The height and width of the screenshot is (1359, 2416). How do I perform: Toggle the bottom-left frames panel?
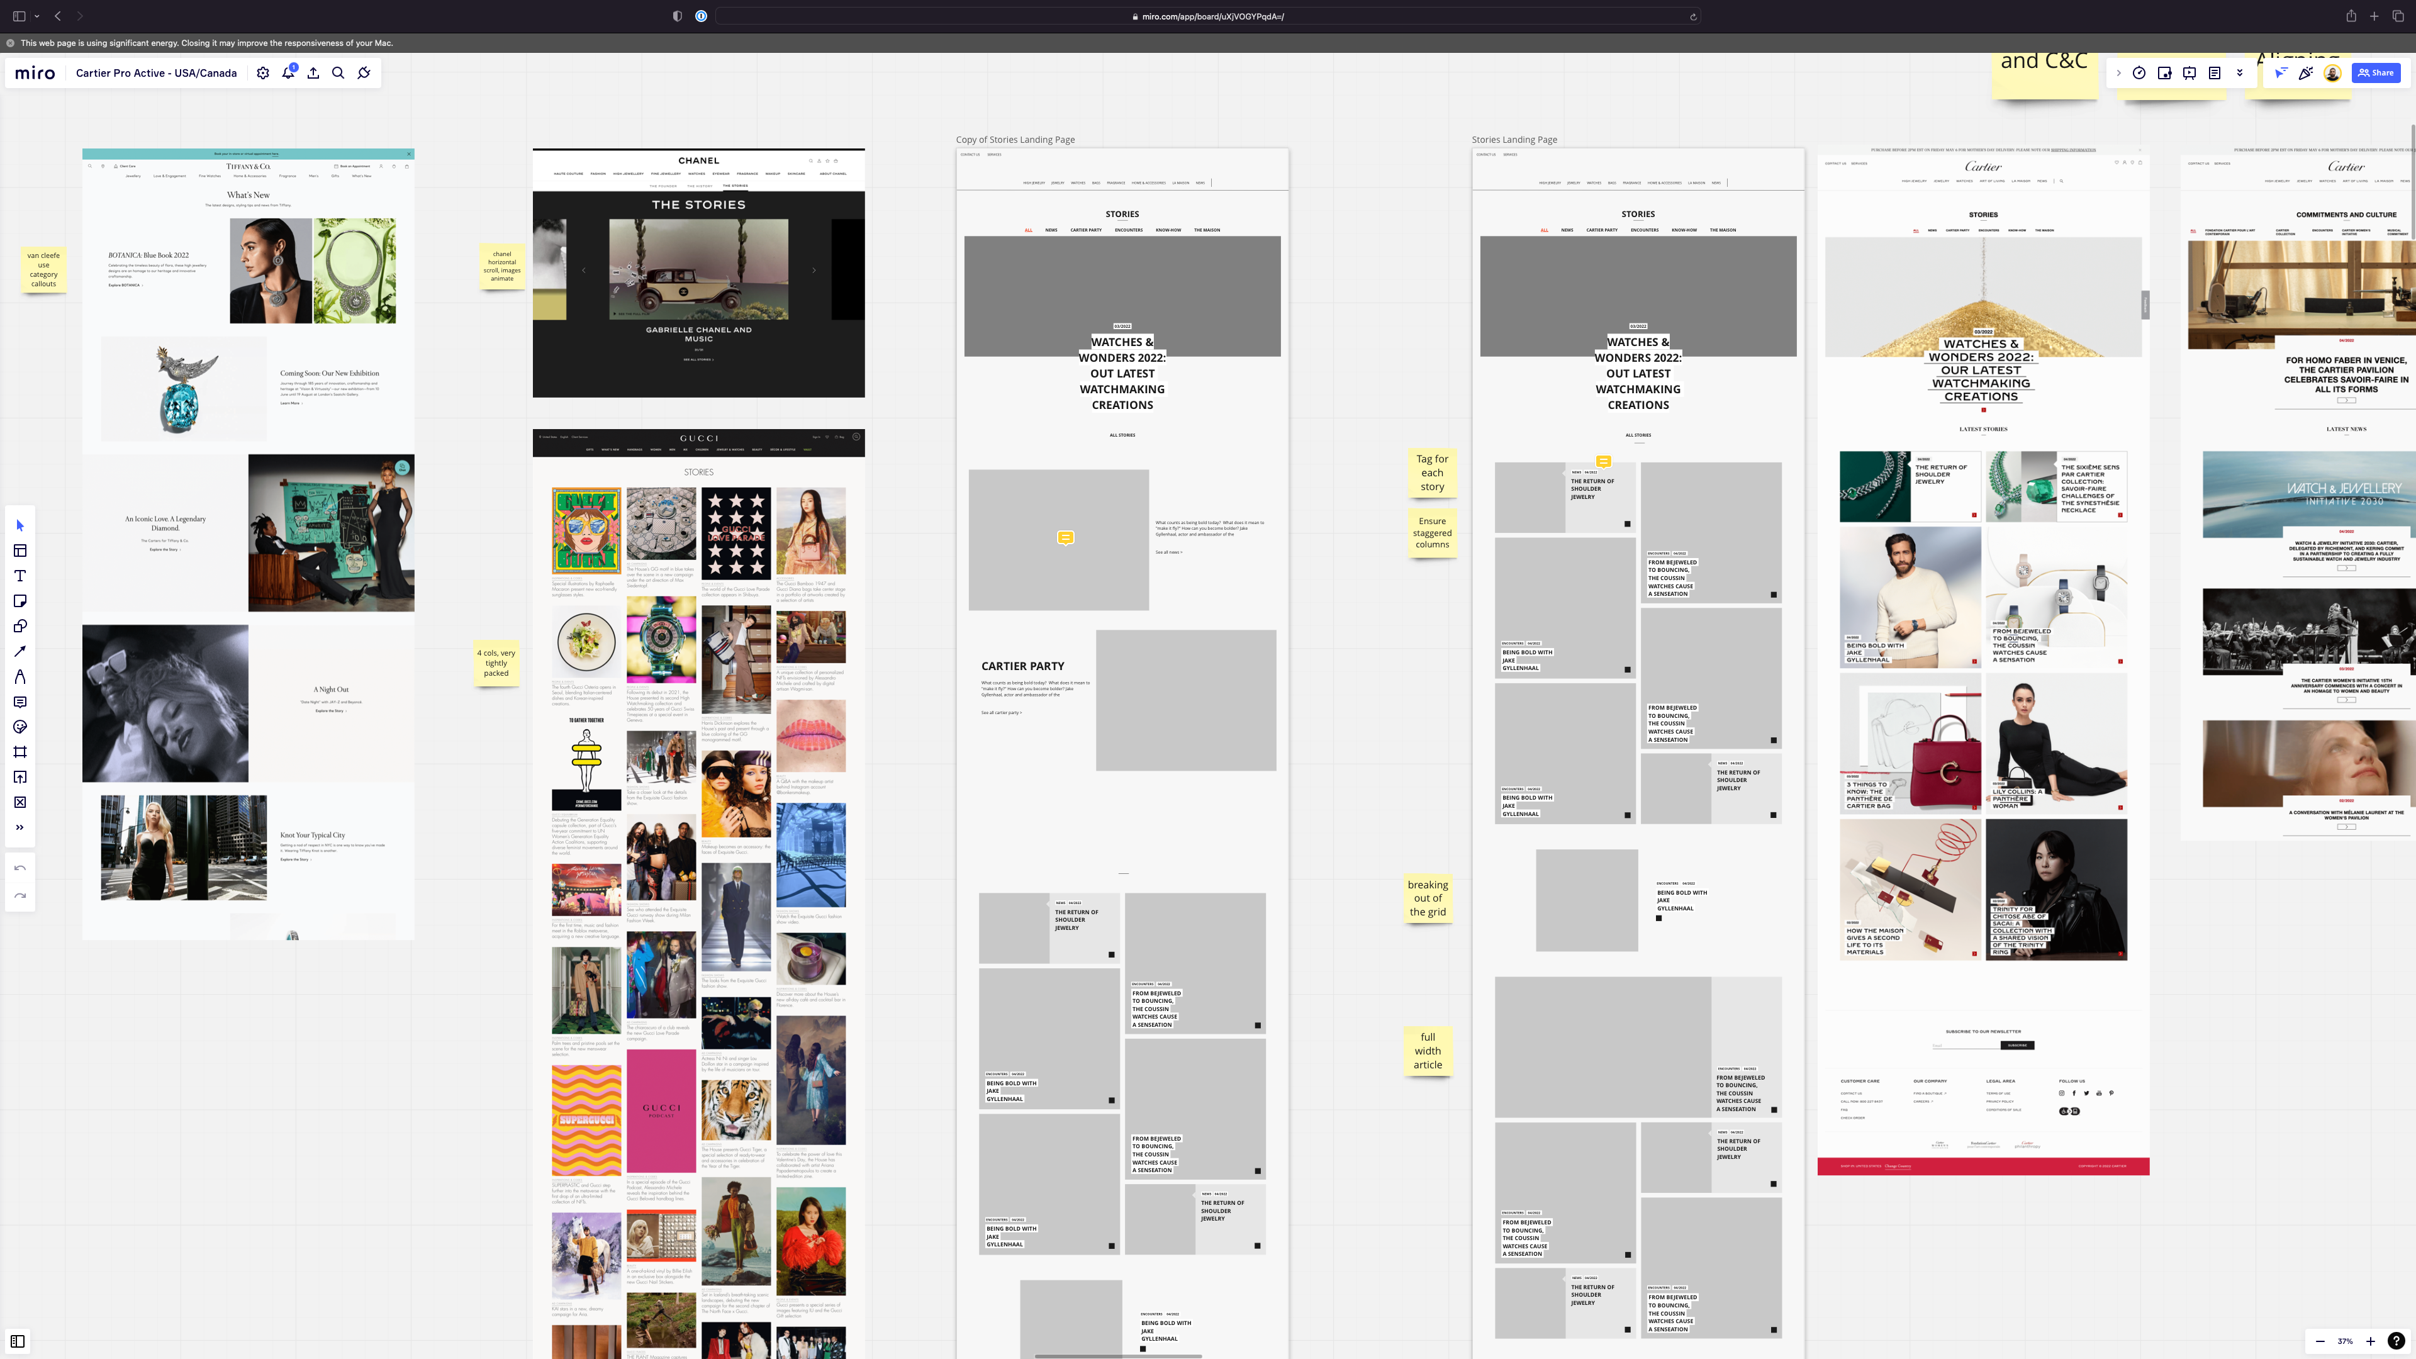(x=18, y=1341)
